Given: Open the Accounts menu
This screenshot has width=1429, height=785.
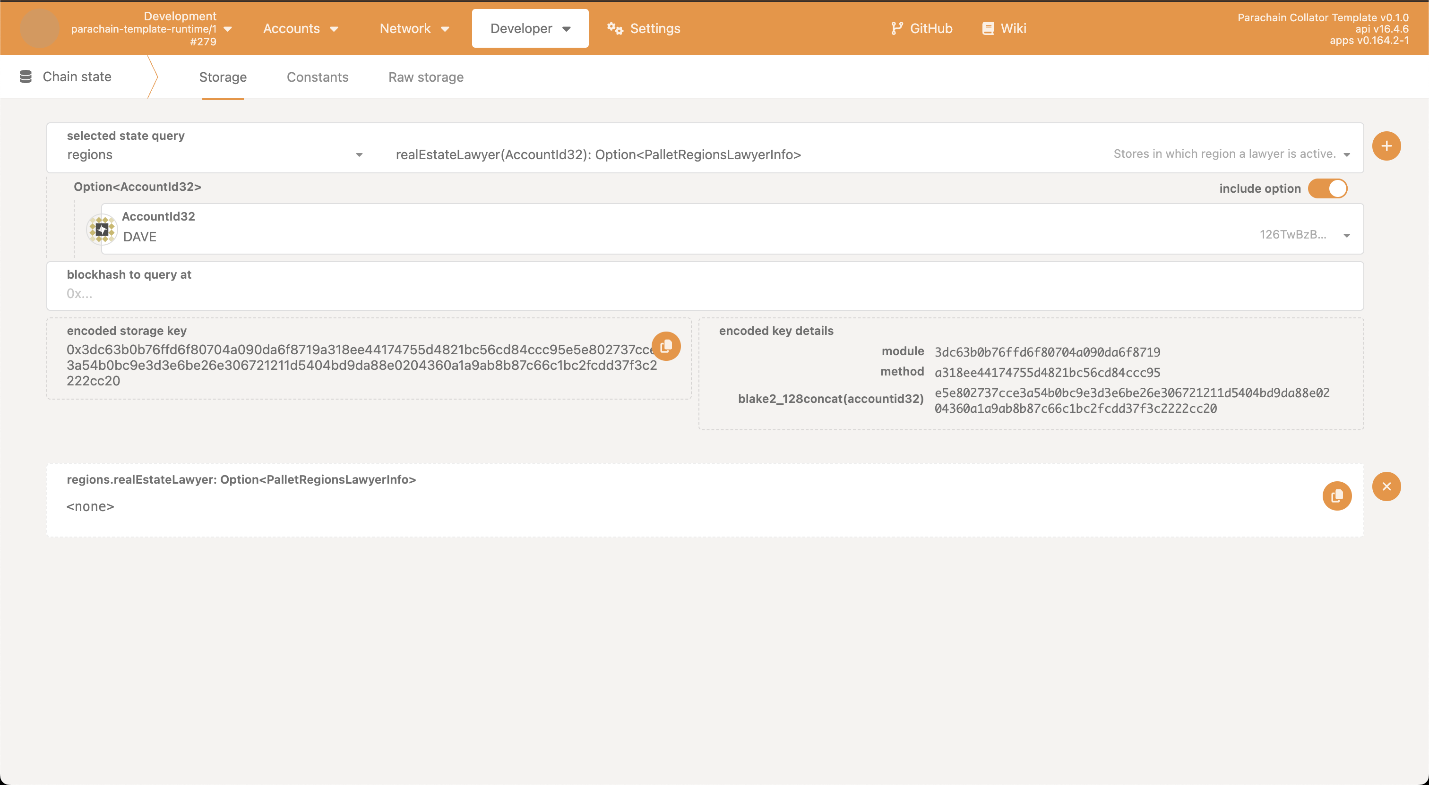Looking at the screenshot, I should pyautogui.click(x=300, y=28).
